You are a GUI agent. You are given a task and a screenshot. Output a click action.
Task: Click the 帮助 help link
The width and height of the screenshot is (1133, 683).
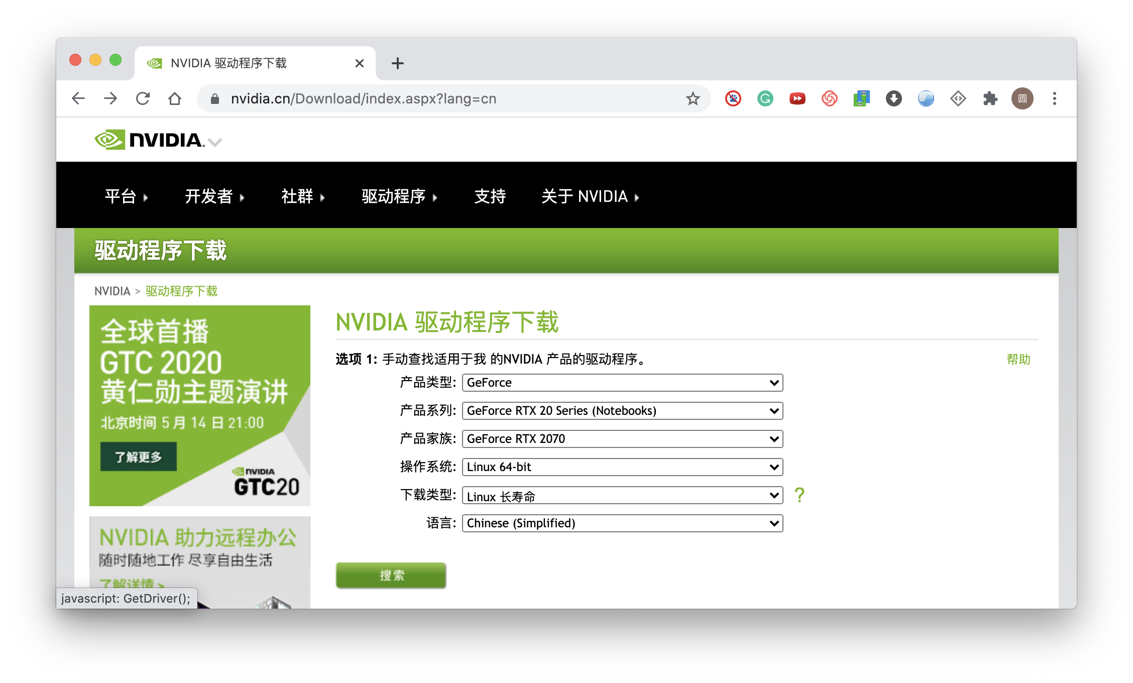click(1018, 360)
